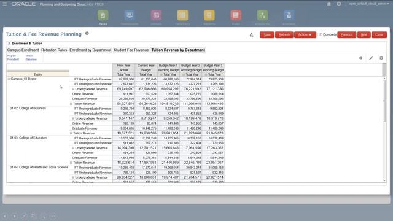The width and height of the screenshot is (393, 221).
Task: Click the Enrollment & Tuition task icon
Action: tap(9, 44)
